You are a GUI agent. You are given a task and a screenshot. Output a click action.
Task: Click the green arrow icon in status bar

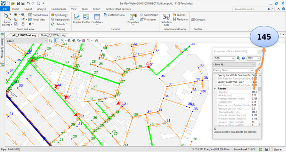point(260,150)
